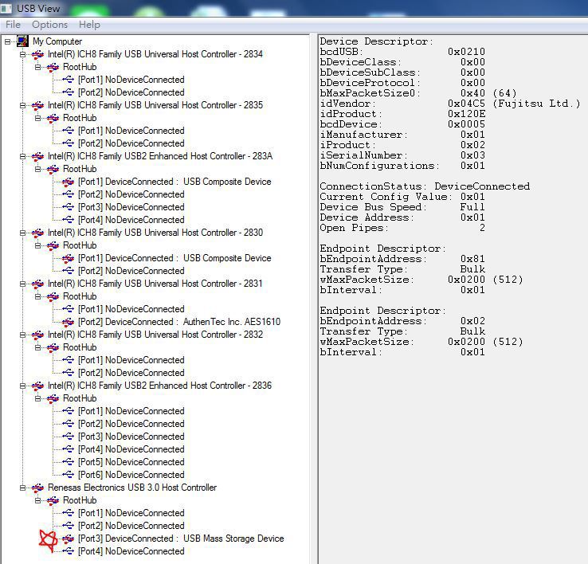
Task: Collapse the Renesas USB 3.0 controller node
Action: (x=22, y=488)
